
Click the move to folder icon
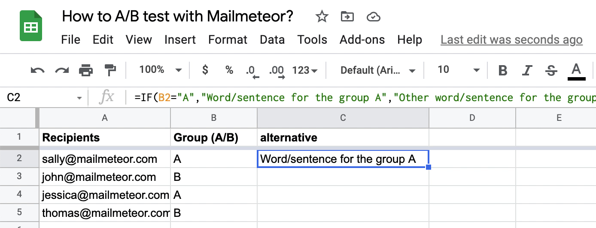[347, 17]
